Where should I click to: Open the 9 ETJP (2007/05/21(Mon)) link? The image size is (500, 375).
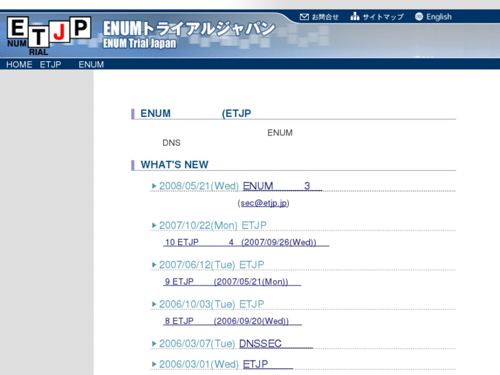click(x=232, y=281)
